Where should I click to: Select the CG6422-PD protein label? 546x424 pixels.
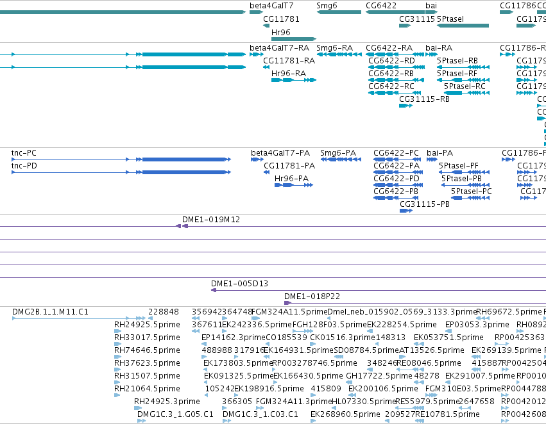(x=397, y=179)
